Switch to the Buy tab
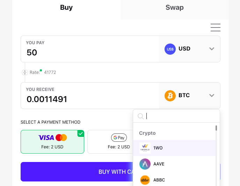 66,8
